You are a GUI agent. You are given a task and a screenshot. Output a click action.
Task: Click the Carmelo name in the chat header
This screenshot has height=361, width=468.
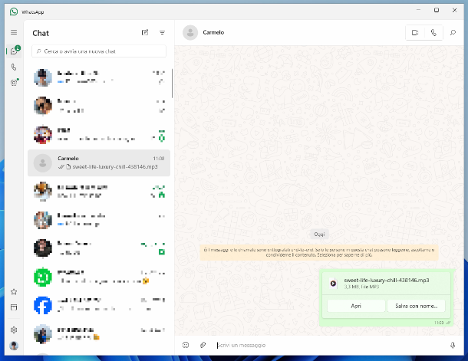[213, 32]
